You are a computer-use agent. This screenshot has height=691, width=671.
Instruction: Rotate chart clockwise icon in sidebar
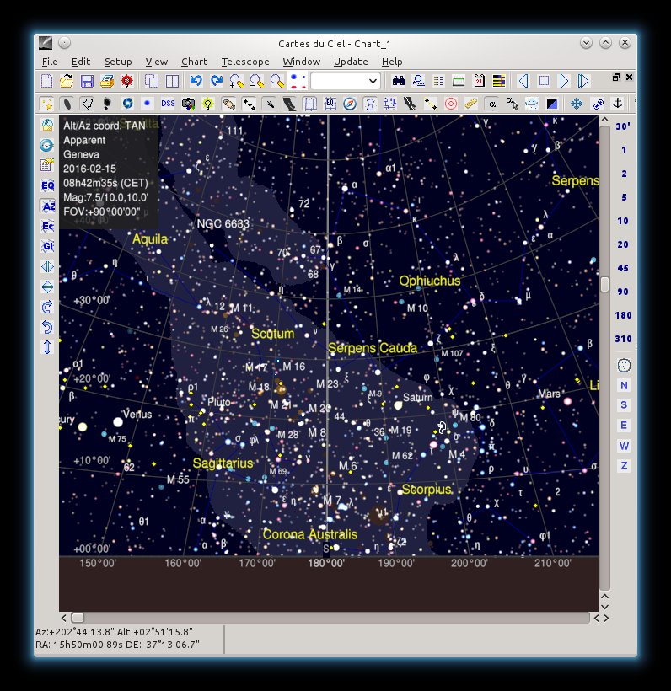pyautogui.click(x=47, y=307)
